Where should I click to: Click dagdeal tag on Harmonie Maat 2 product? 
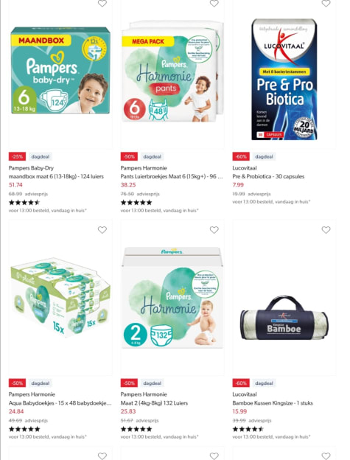pos(152,383)
